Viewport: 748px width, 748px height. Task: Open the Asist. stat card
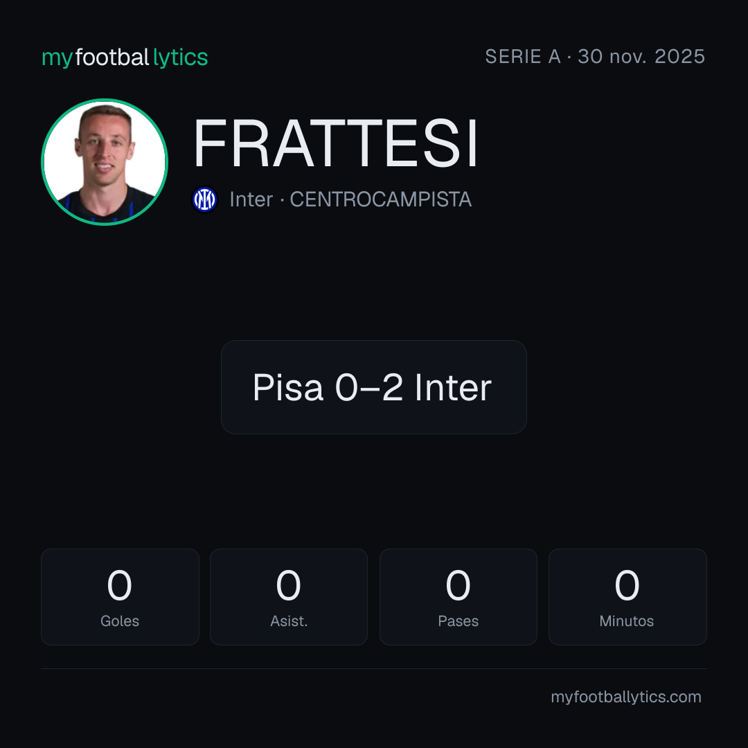pos(289,597)
